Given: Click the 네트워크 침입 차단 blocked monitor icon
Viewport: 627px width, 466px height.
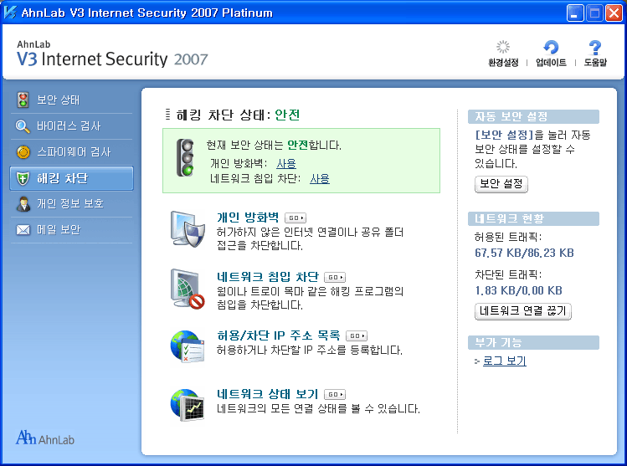Looking at the screenshot, I should (x=188, y=289).
